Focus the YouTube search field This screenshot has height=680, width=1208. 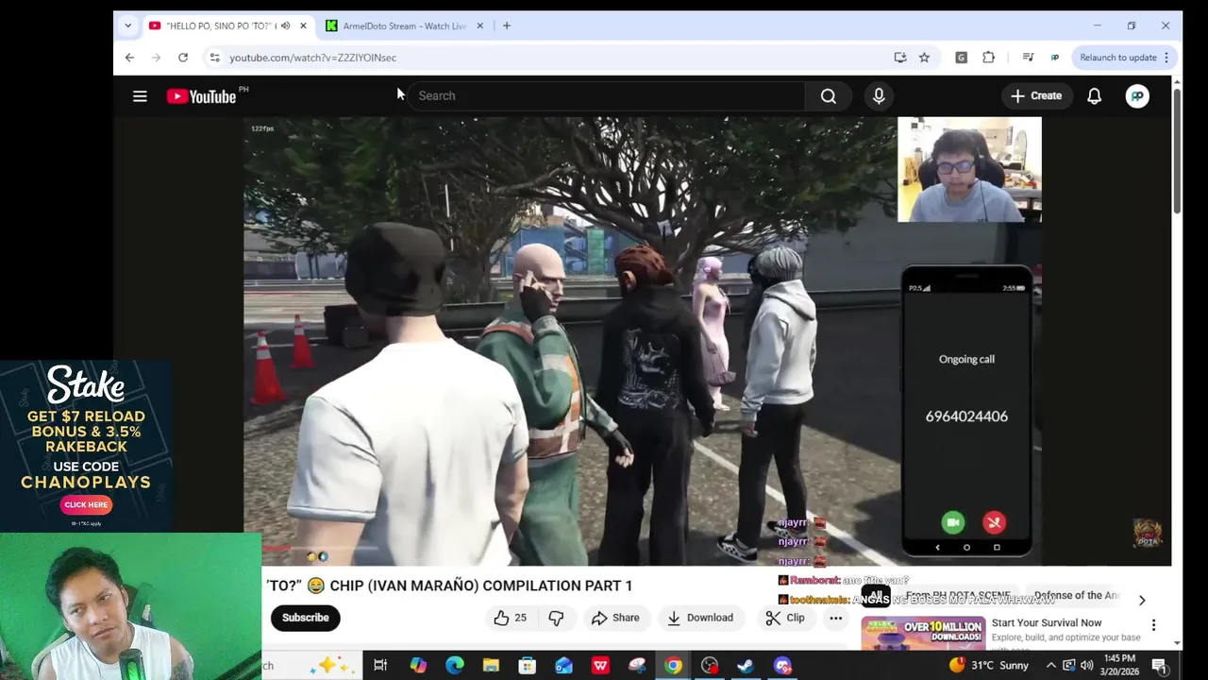click(604, 95)
